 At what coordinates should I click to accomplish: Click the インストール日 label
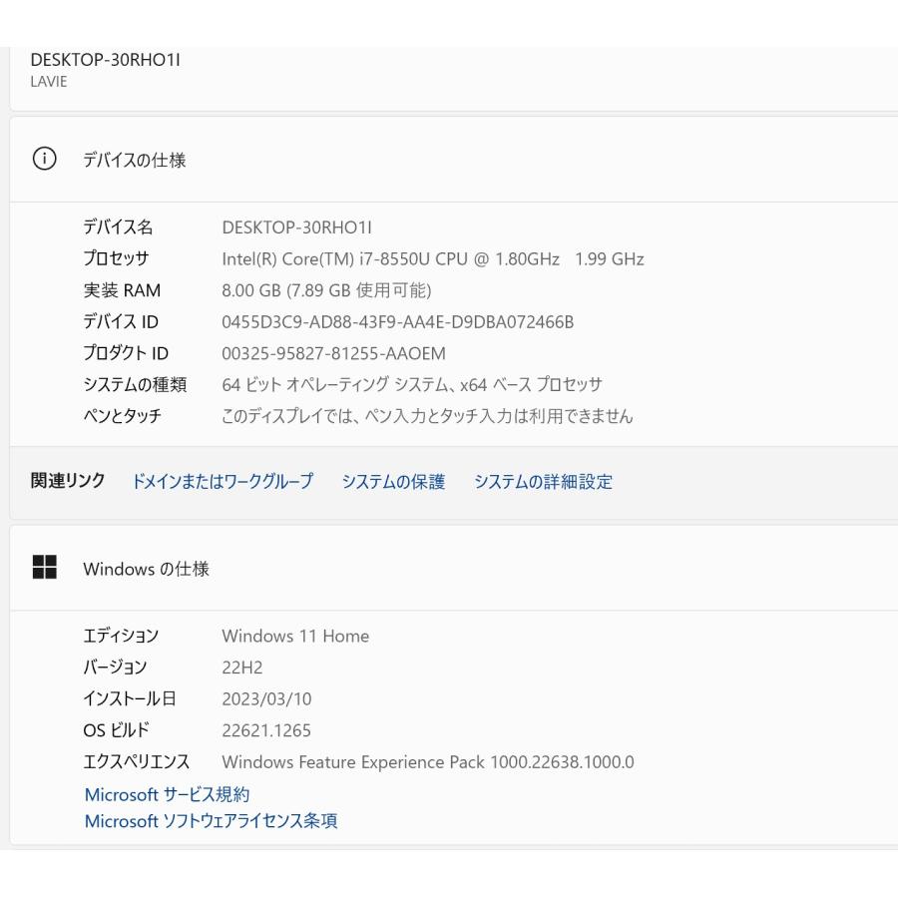pyautogui.click(x=130, y=698)
